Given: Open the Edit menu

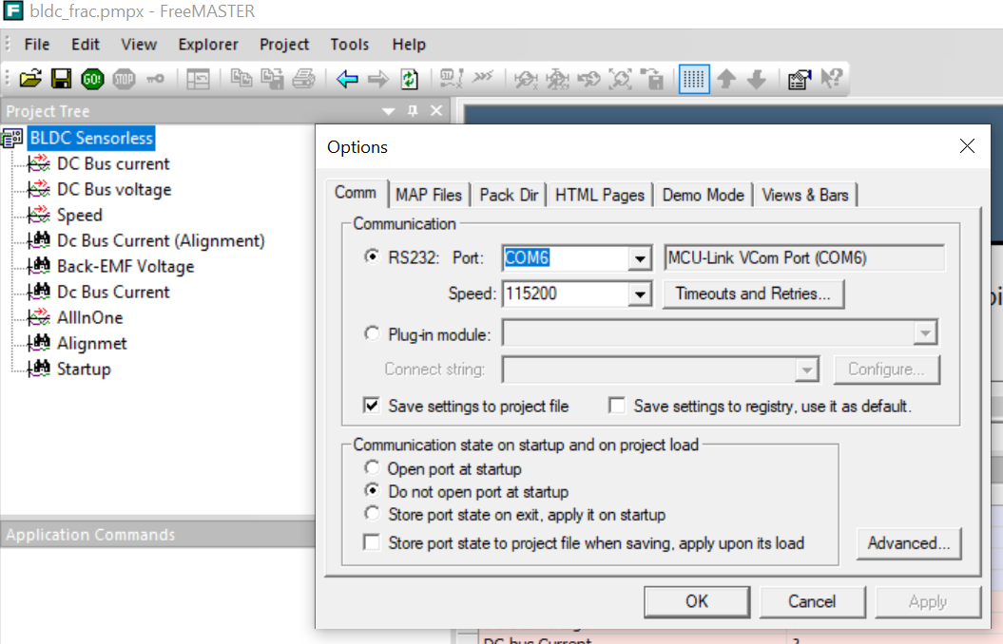Looking at the screenshot, I should click(85, 45).
